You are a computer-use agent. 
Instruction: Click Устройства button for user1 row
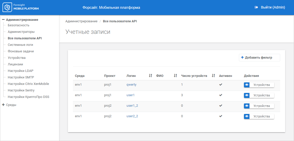(262, 95)
